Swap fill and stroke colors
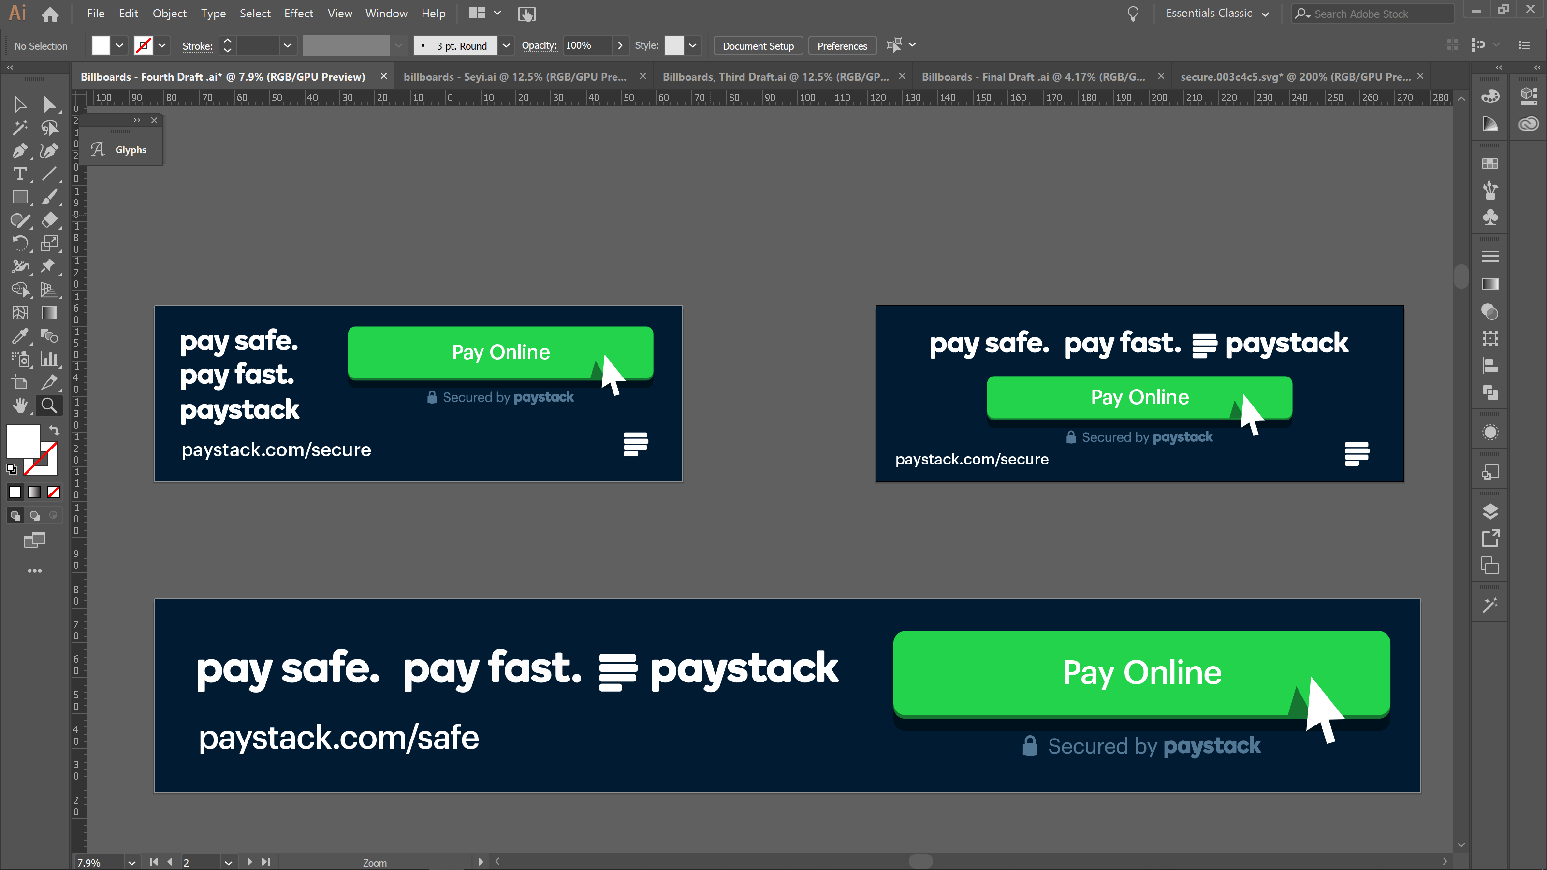1547x870 pixels. click(54, 430)
